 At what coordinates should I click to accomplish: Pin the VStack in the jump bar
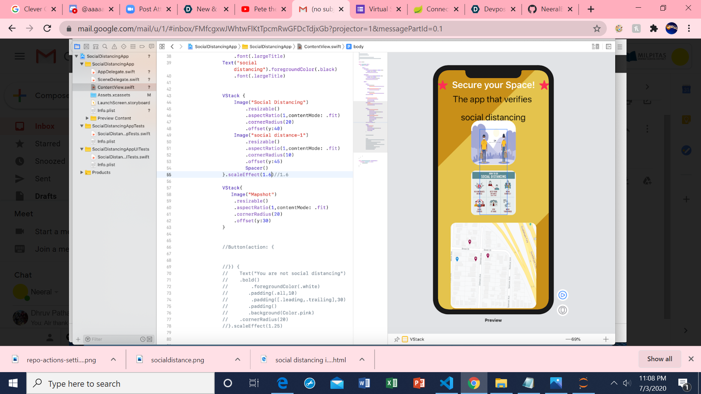click(397, 339)
